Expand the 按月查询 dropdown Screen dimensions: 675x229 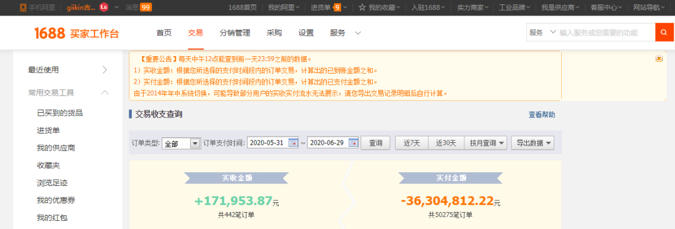[x=486, y=143]
